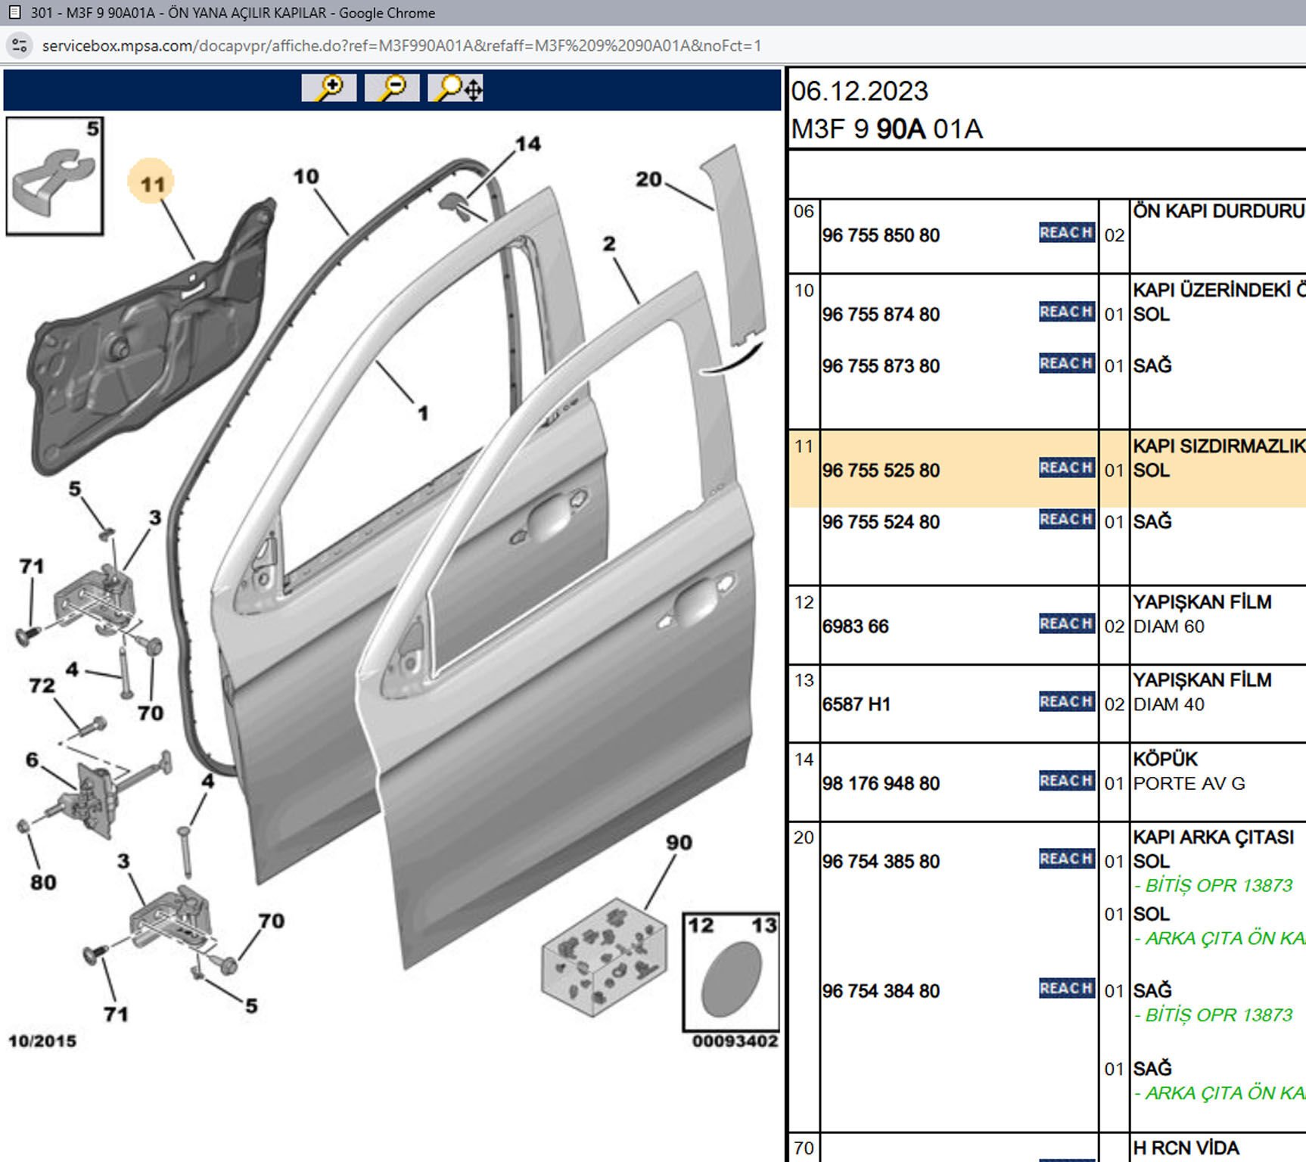Click the clip thumbnail labeled 5

pos(54,176)
